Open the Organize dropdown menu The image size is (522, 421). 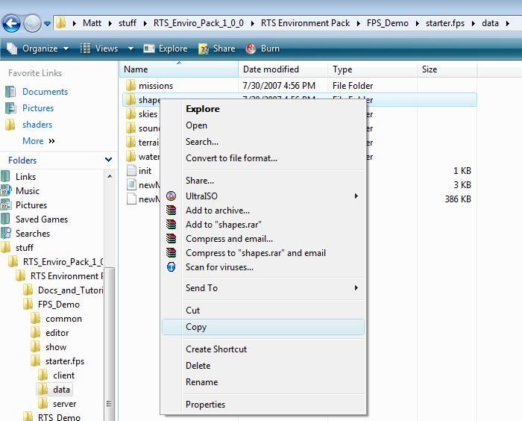click(x=37, y=49)
